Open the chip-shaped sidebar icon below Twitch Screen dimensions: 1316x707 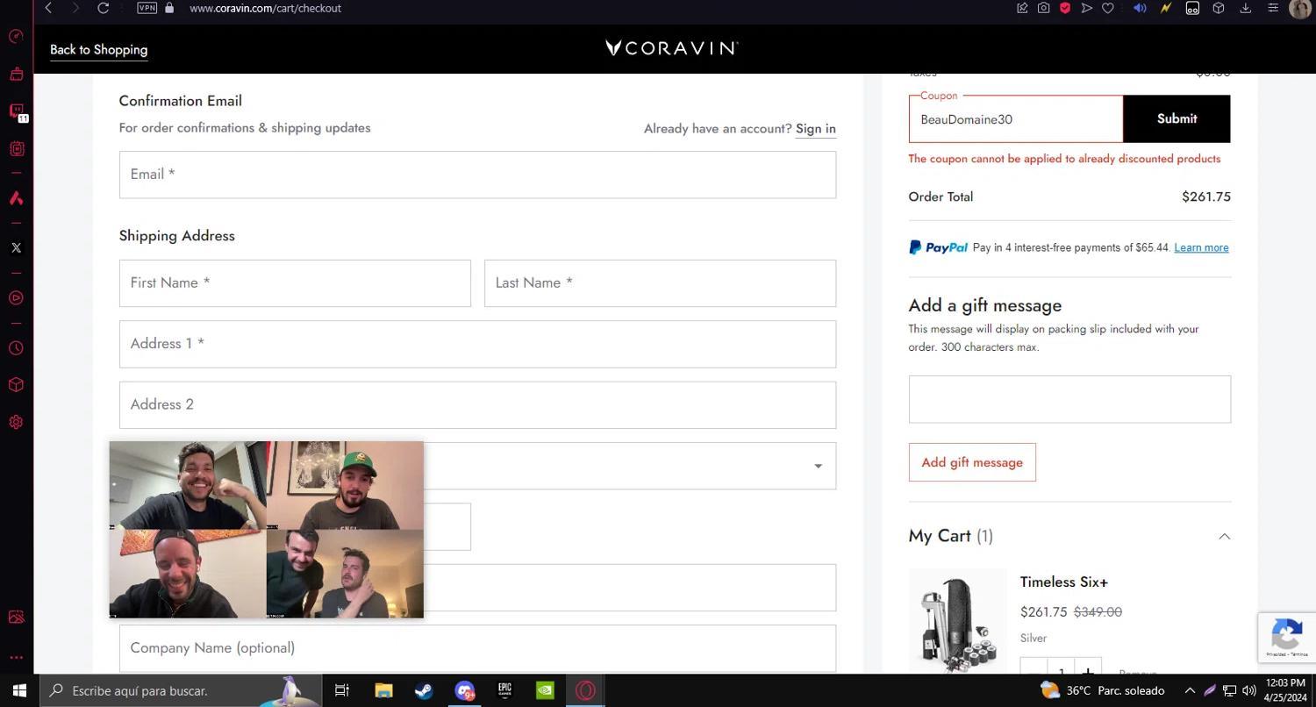16,149
